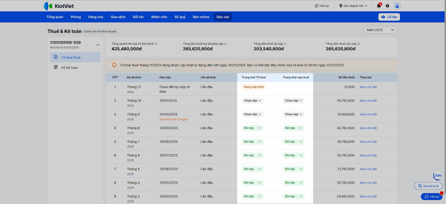Go to the Sổ quỹ menu

pyautogui.click(x=180, y=17)
